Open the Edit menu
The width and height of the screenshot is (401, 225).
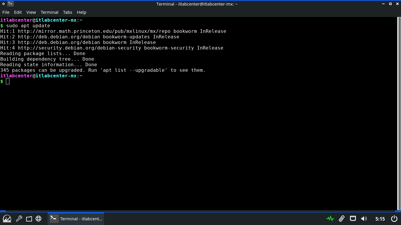coord(18,12)
